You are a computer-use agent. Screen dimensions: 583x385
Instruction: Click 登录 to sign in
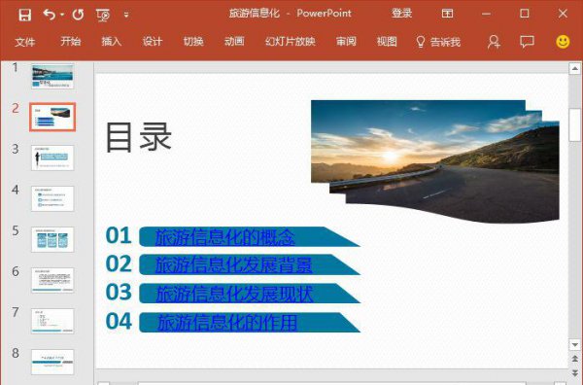pyautogui.click(x=401, y=14)
